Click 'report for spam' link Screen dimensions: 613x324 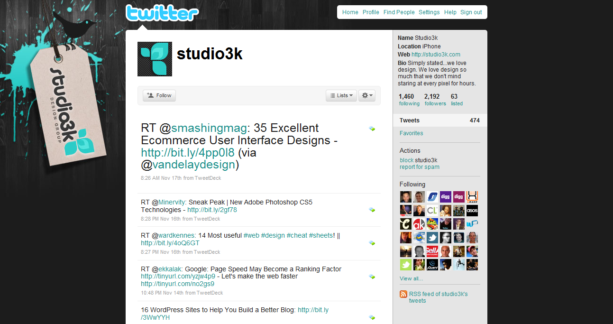point(420,167)
